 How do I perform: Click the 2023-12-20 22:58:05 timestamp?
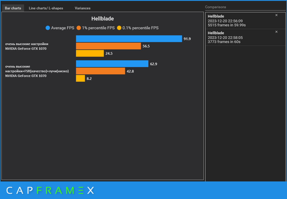225,38
